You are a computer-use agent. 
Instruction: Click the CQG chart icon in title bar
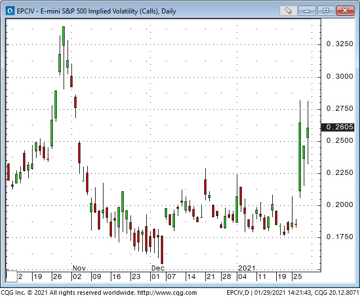tap(10, 11)
